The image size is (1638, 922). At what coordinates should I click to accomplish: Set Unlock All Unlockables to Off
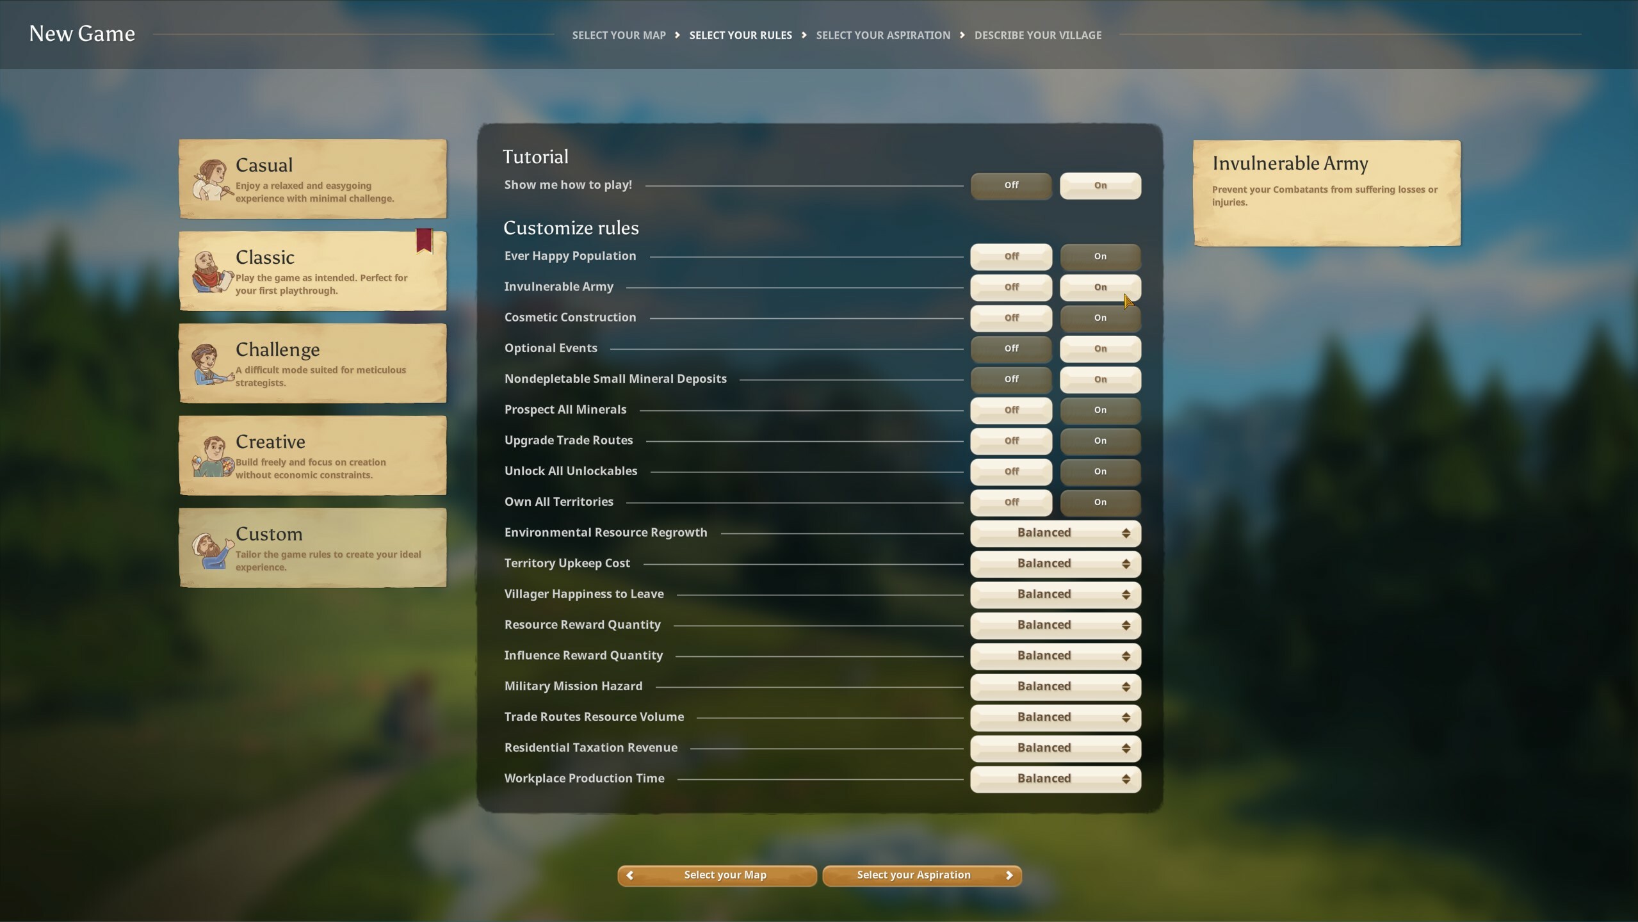1011,472
